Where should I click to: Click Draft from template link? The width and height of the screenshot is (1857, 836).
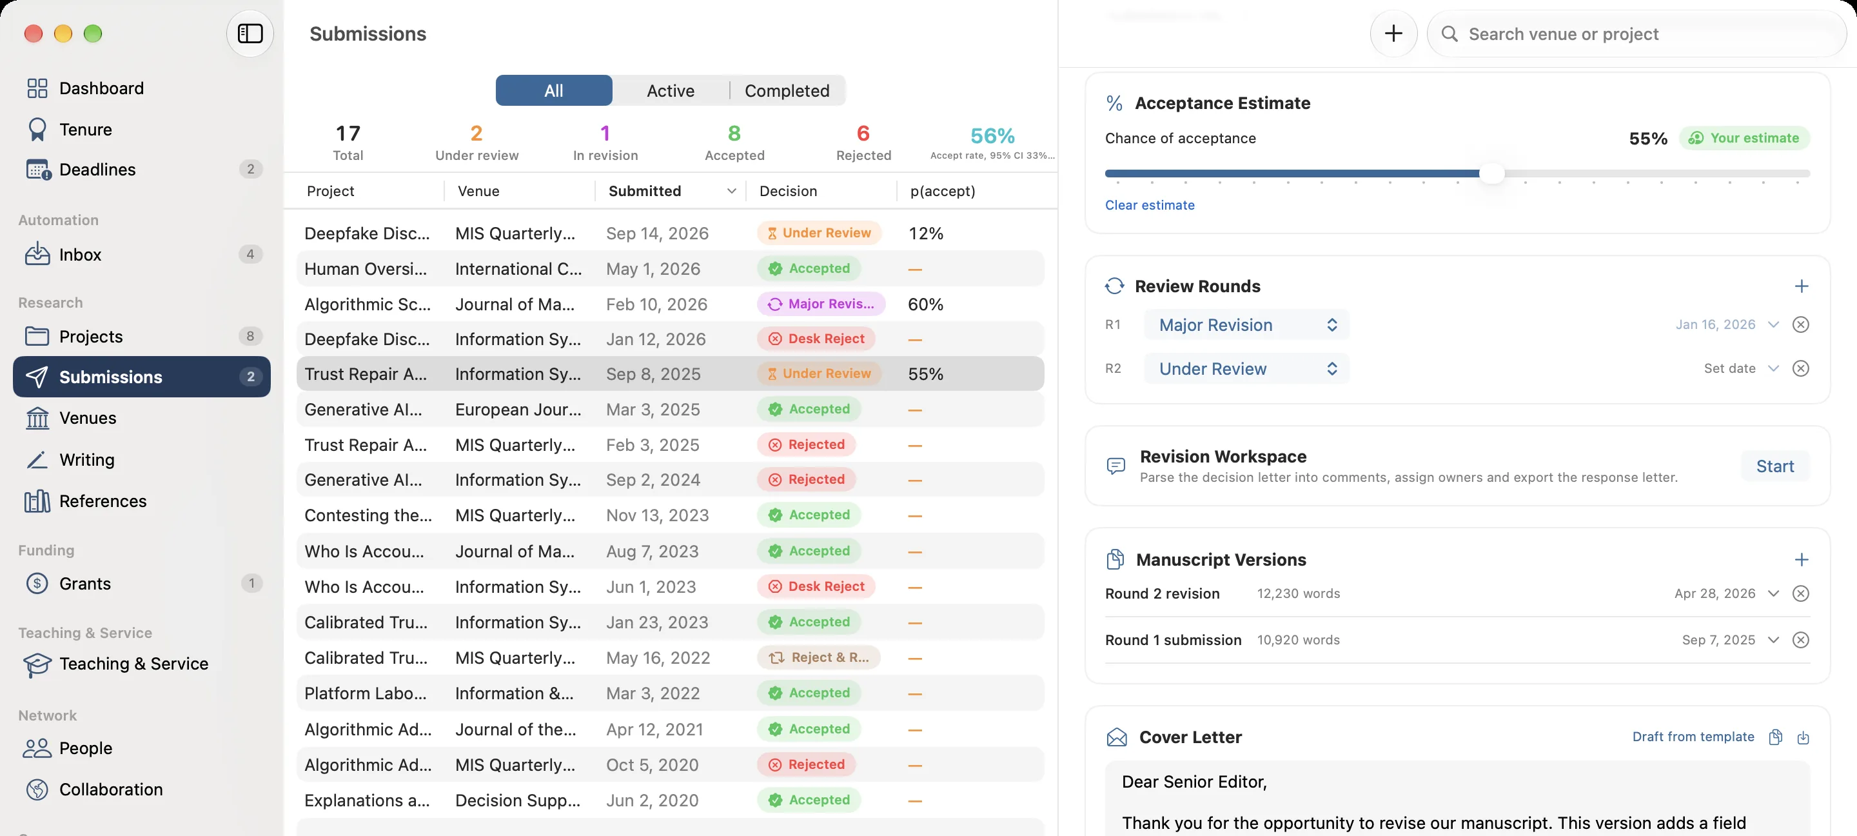pos(1693,737)
